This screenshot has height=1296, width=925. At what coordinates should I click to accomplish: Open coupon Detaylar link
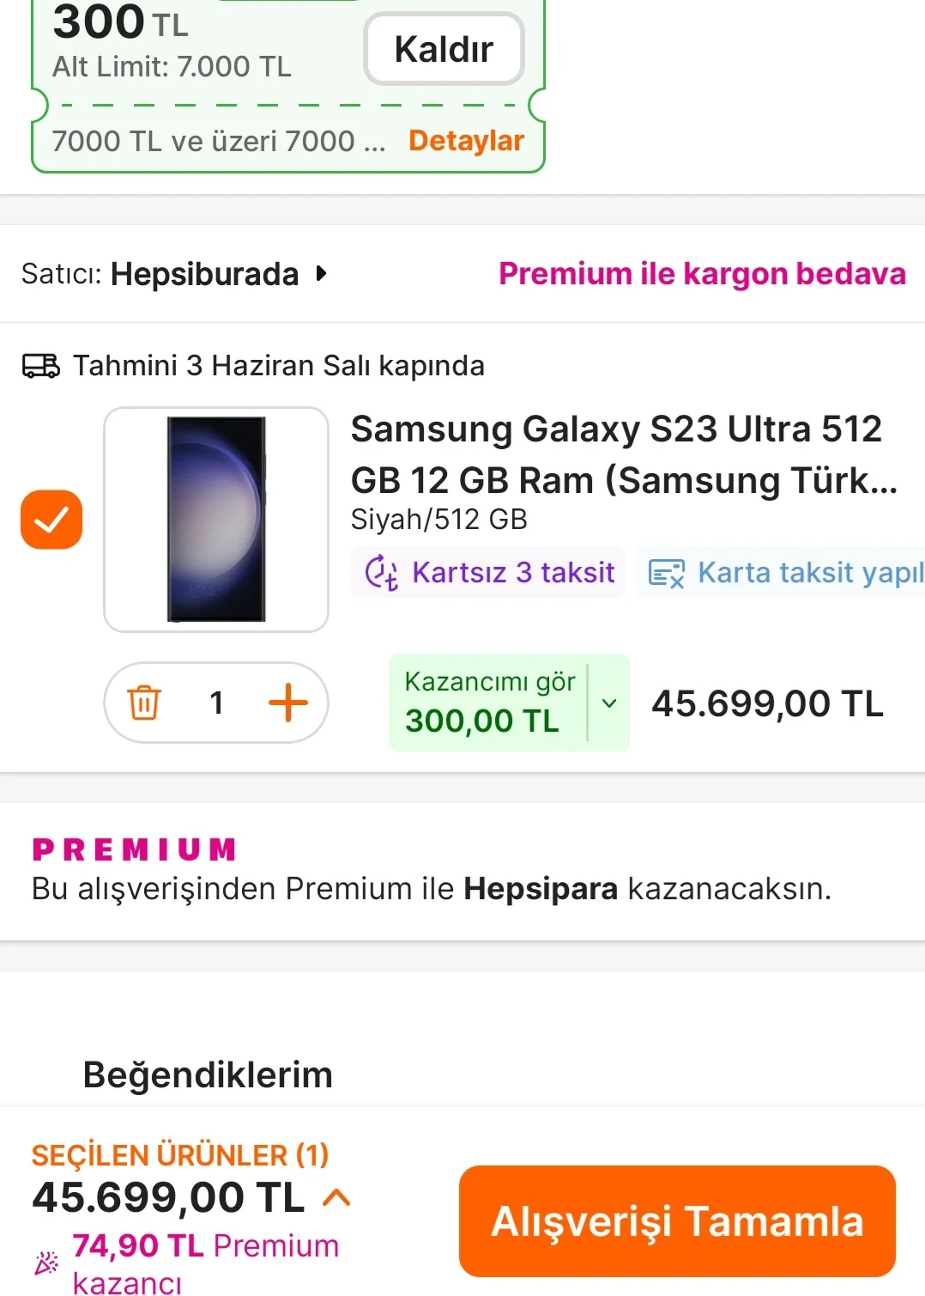[x=466, y=141]
